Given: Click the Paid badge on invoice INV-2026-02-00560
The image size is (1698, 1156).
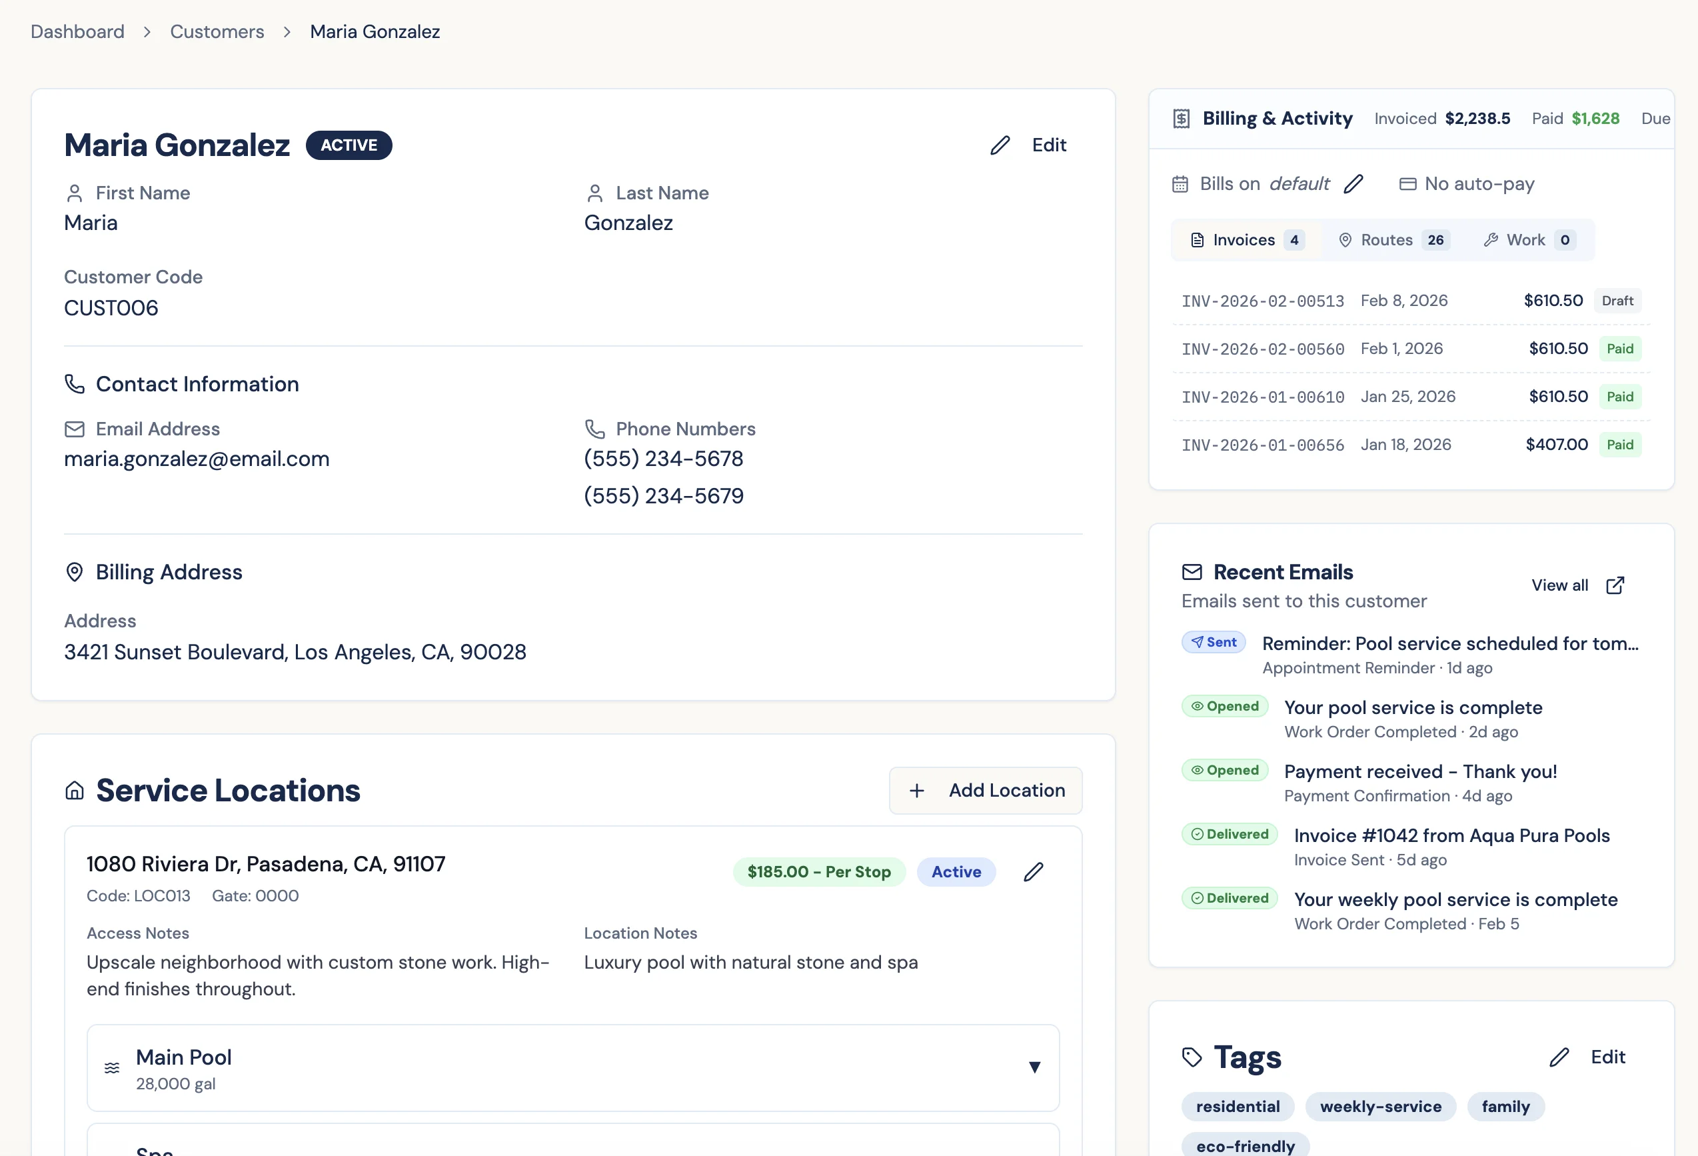Looking at the screenshot, I should tap(1621, 349).
